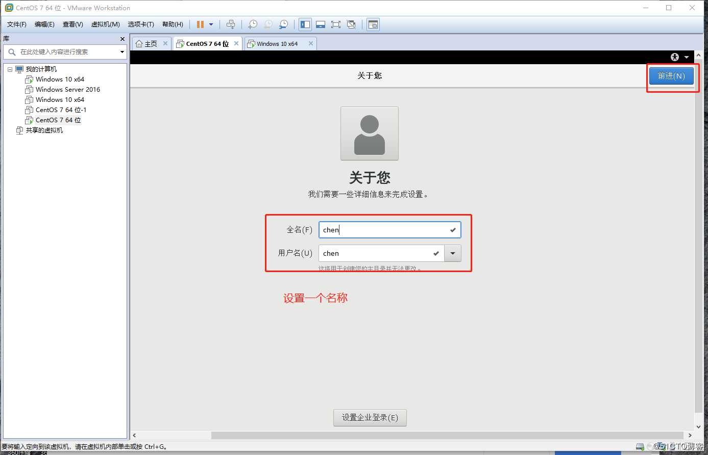Enter full screen mode icon
This screenshot has width=708, height=455.
click(x=336, y=24)
